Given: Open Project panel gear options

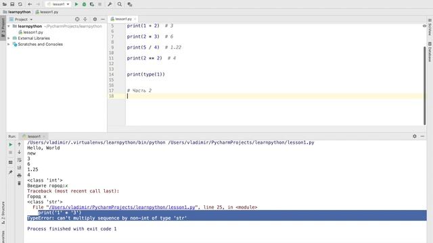Looking at the screenshot, I should [95, 20].
